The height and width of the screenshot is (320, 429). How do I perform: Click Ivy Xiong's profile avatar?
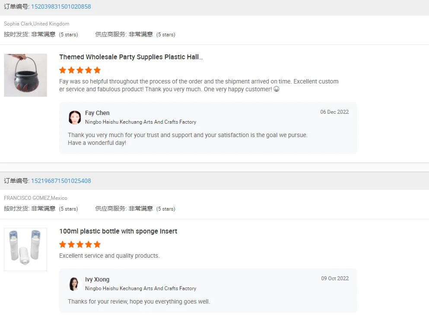tap(75, 284)
